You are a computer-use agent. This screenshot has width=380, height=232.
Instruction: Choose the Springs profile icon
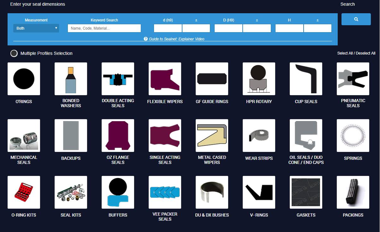click(x=353, y=136)
